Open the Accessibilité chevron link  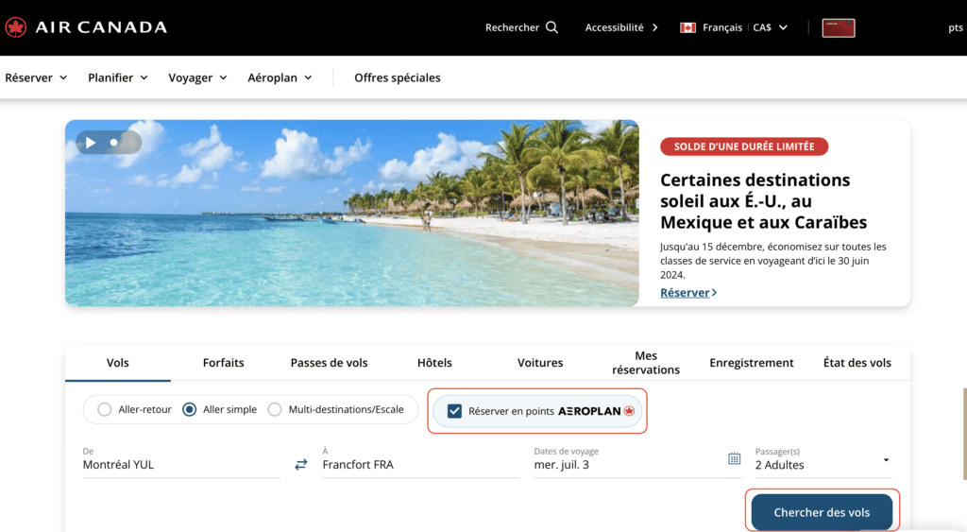point(654,27)
